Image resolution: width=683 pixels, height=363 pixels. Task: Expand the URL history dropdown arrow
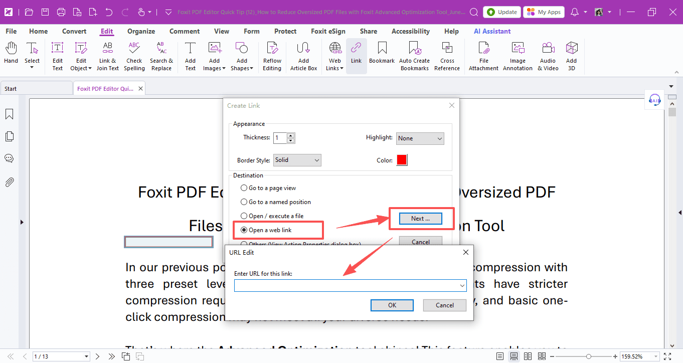(x=462, y=286)
